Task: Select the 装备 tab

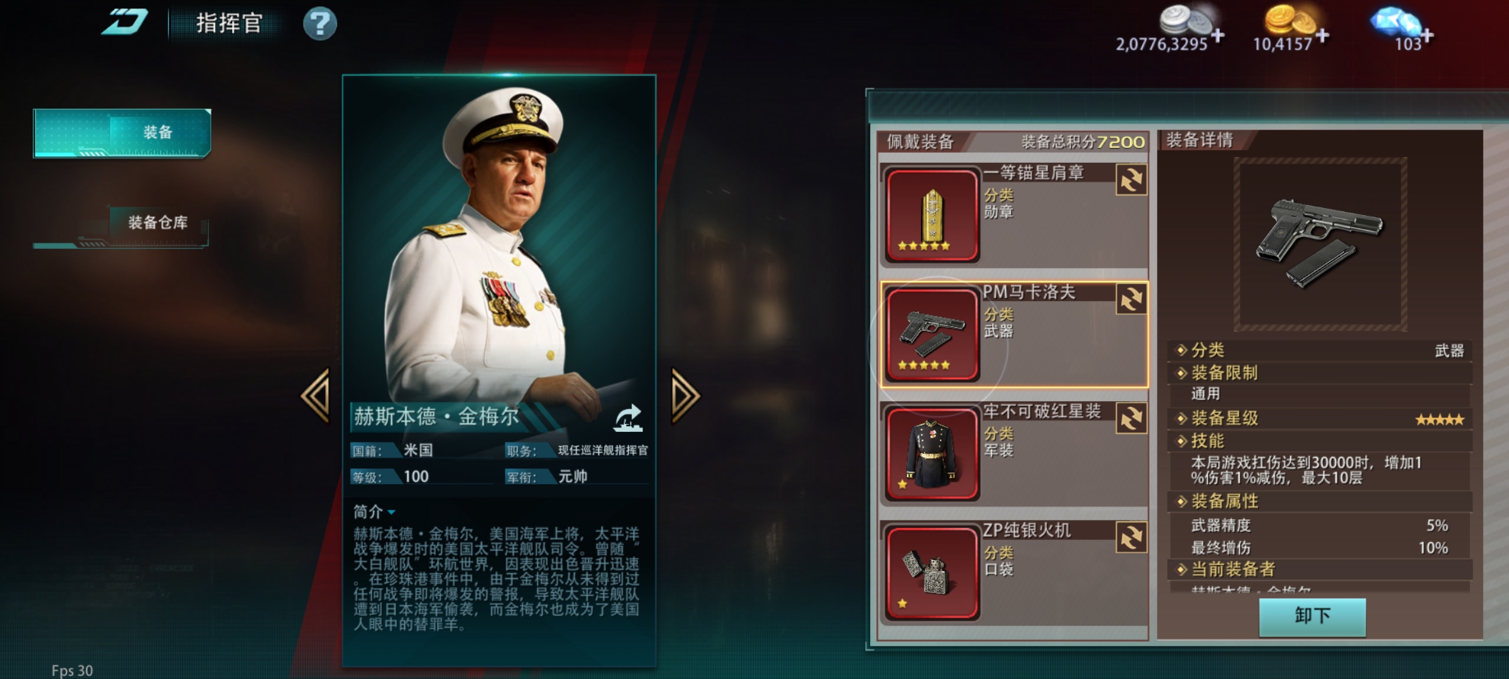Action: (122, 133)
